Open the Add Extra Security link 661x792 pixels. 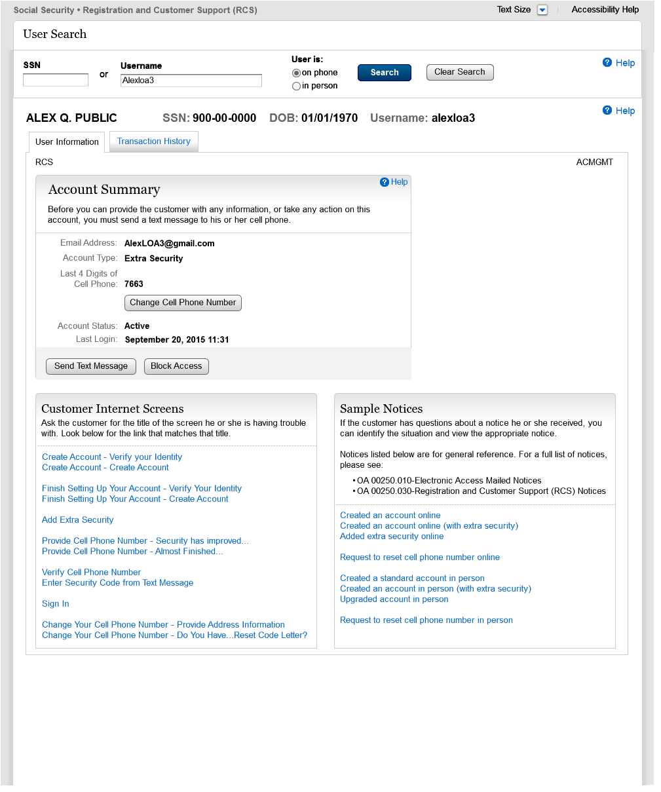pos(78,520)
